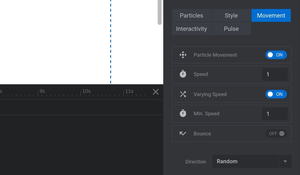Click the canvas vertical scrollbar thumb

tap(160, 12)
